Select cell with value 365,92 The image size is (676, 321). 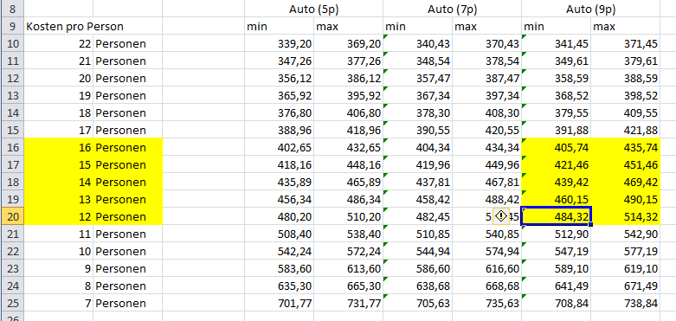279,95
